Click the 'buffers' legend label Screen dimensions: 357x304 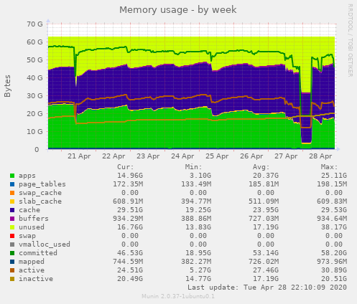coord(34,219)
